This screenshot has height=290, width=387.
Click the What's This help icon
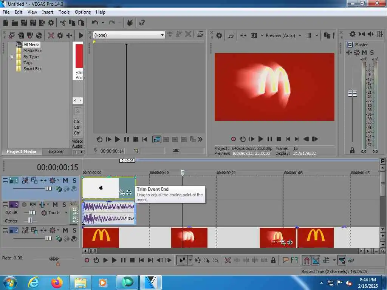[x=142, y=23]
